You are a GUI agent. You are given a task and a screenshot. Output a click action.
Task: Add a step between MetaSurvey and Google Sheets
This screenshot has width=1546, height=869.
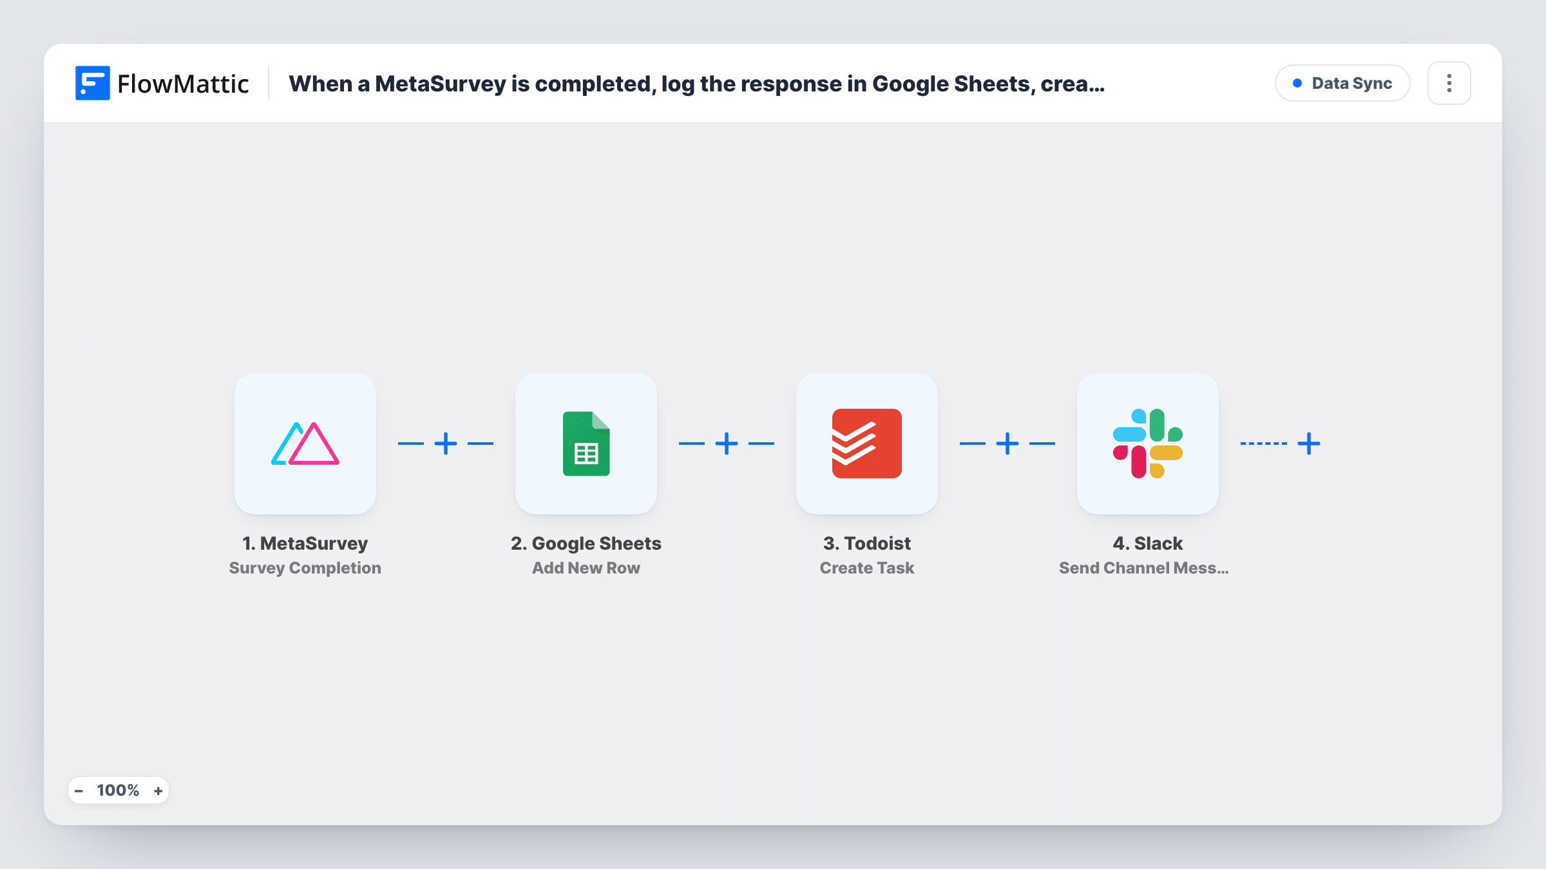[446, 444]
